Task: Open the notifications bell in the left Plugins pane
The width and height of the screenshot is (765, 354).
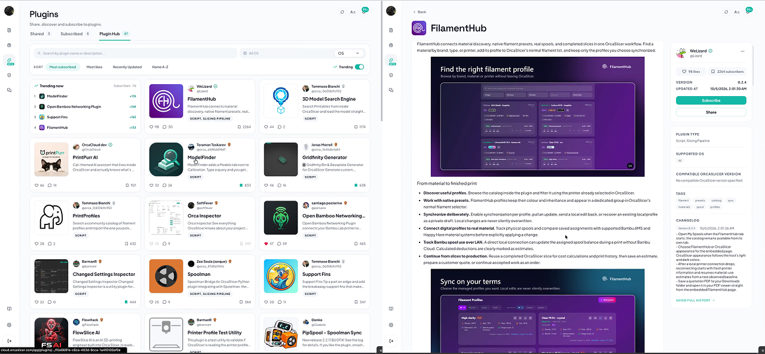Action: [363, 11]
